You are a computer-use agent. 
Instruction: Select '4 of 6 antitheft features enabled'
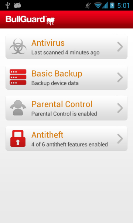pyautogui.click(x=69, y=144)
